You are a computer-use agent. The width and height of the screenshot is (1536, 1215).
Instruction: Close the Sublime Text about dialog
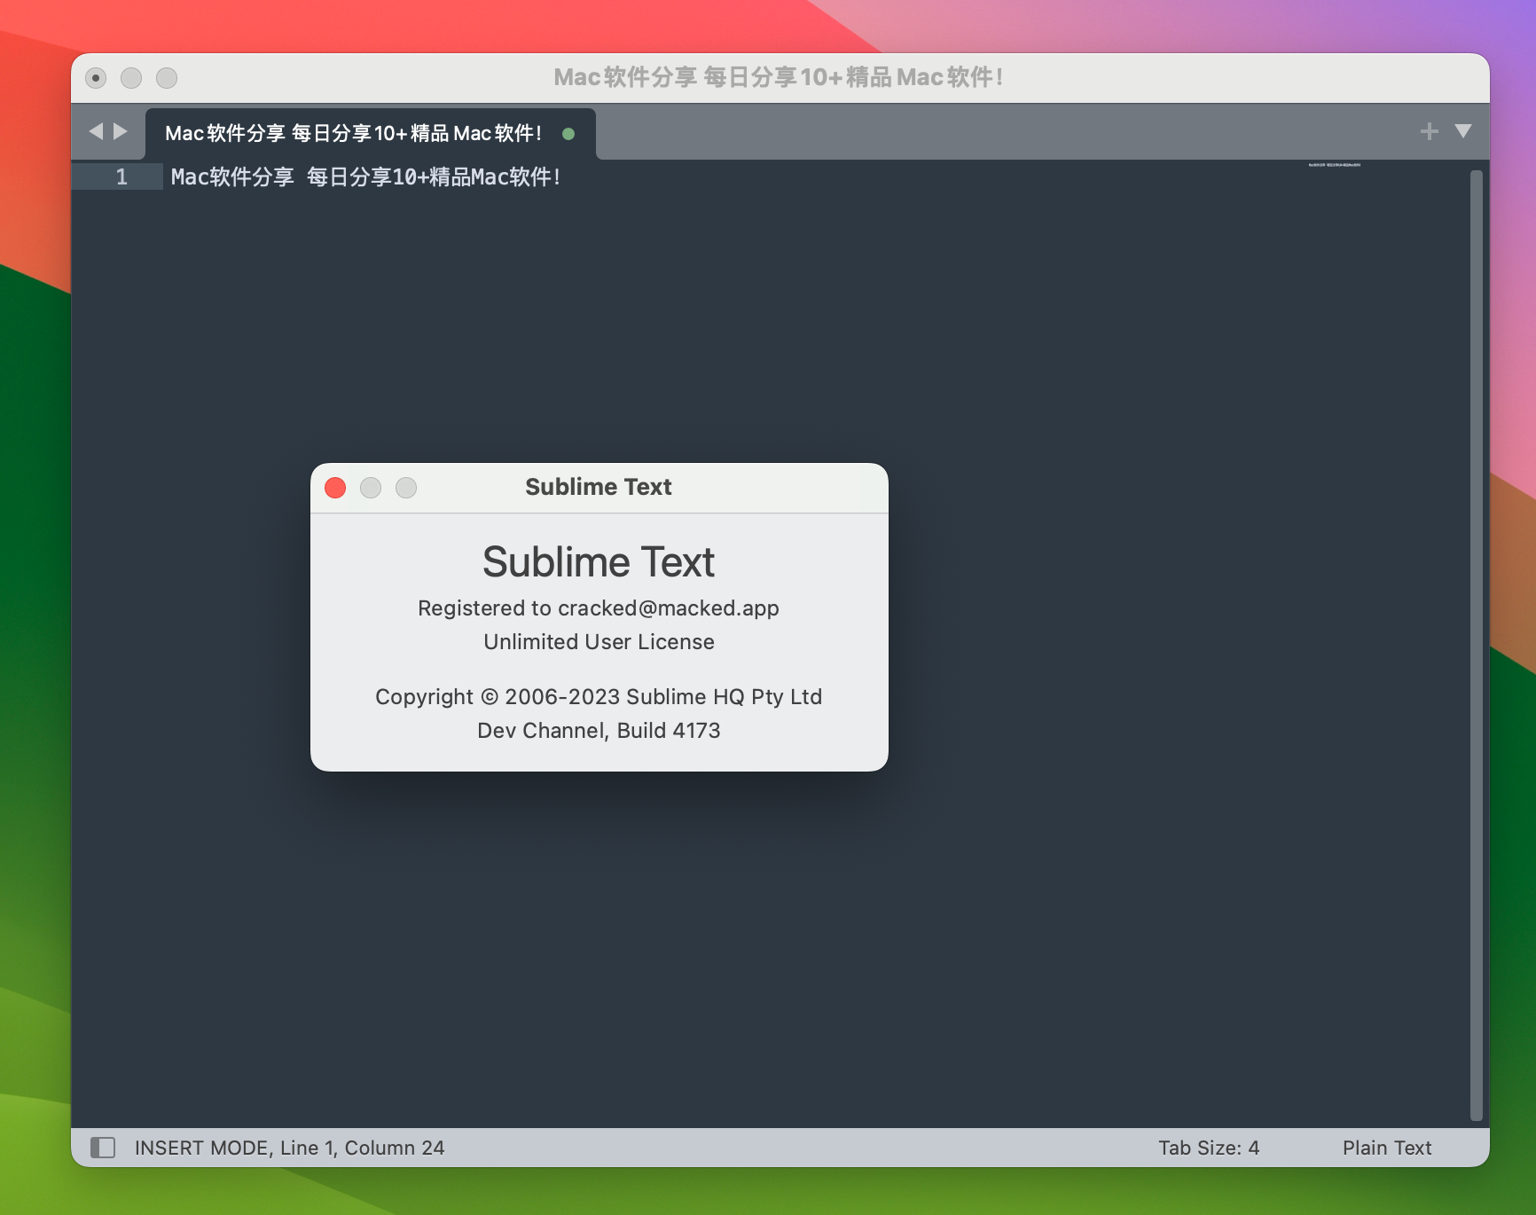[x=335, y=488]
